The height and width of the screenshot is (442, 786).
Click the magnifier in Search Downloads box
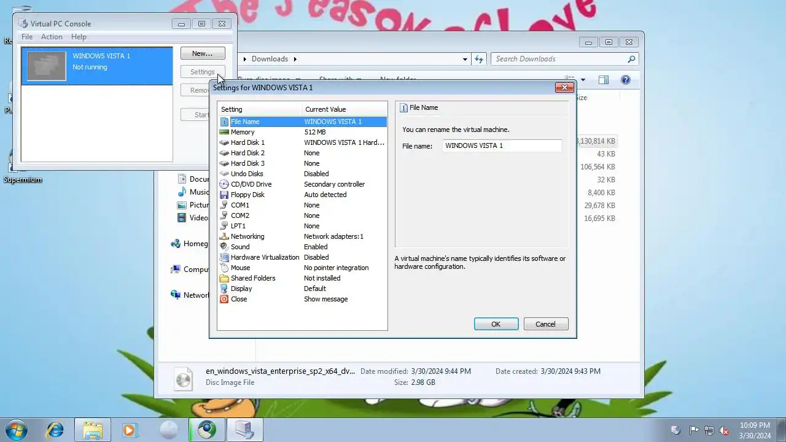(x=631, y=59)
